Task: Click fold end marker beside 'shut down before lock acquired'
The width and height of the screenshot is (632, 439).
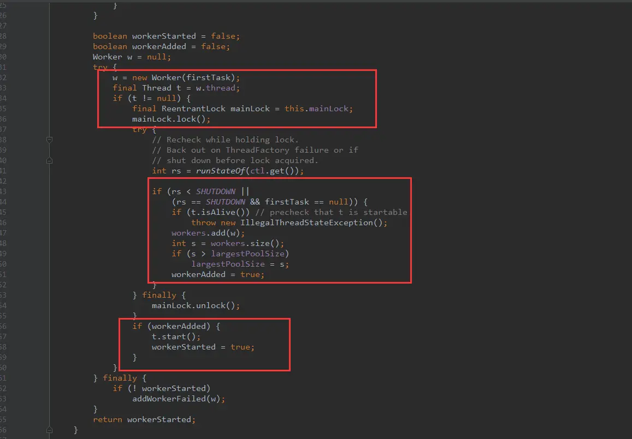Action: [49, 160]
